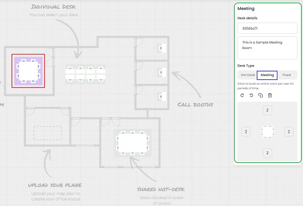Switch desk type to Hot Desk

tap(247, 75)
